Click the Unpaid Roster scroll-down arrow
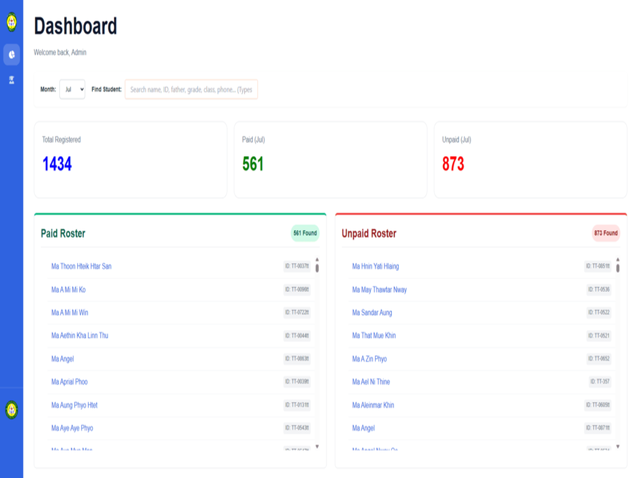Viewport: 638px width, 478px height. [617, 446]
